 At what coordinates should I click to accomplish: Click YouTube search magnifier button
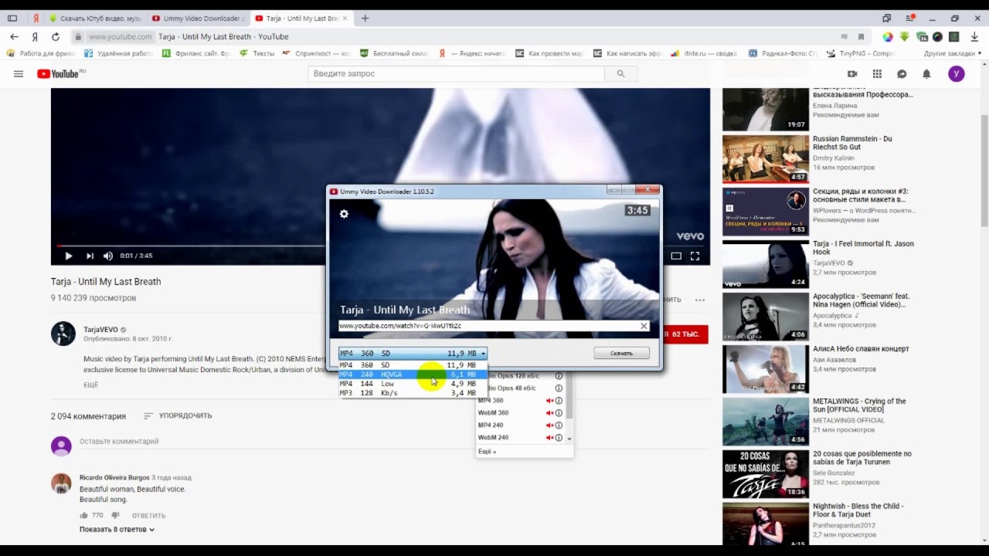click(620, 74)
